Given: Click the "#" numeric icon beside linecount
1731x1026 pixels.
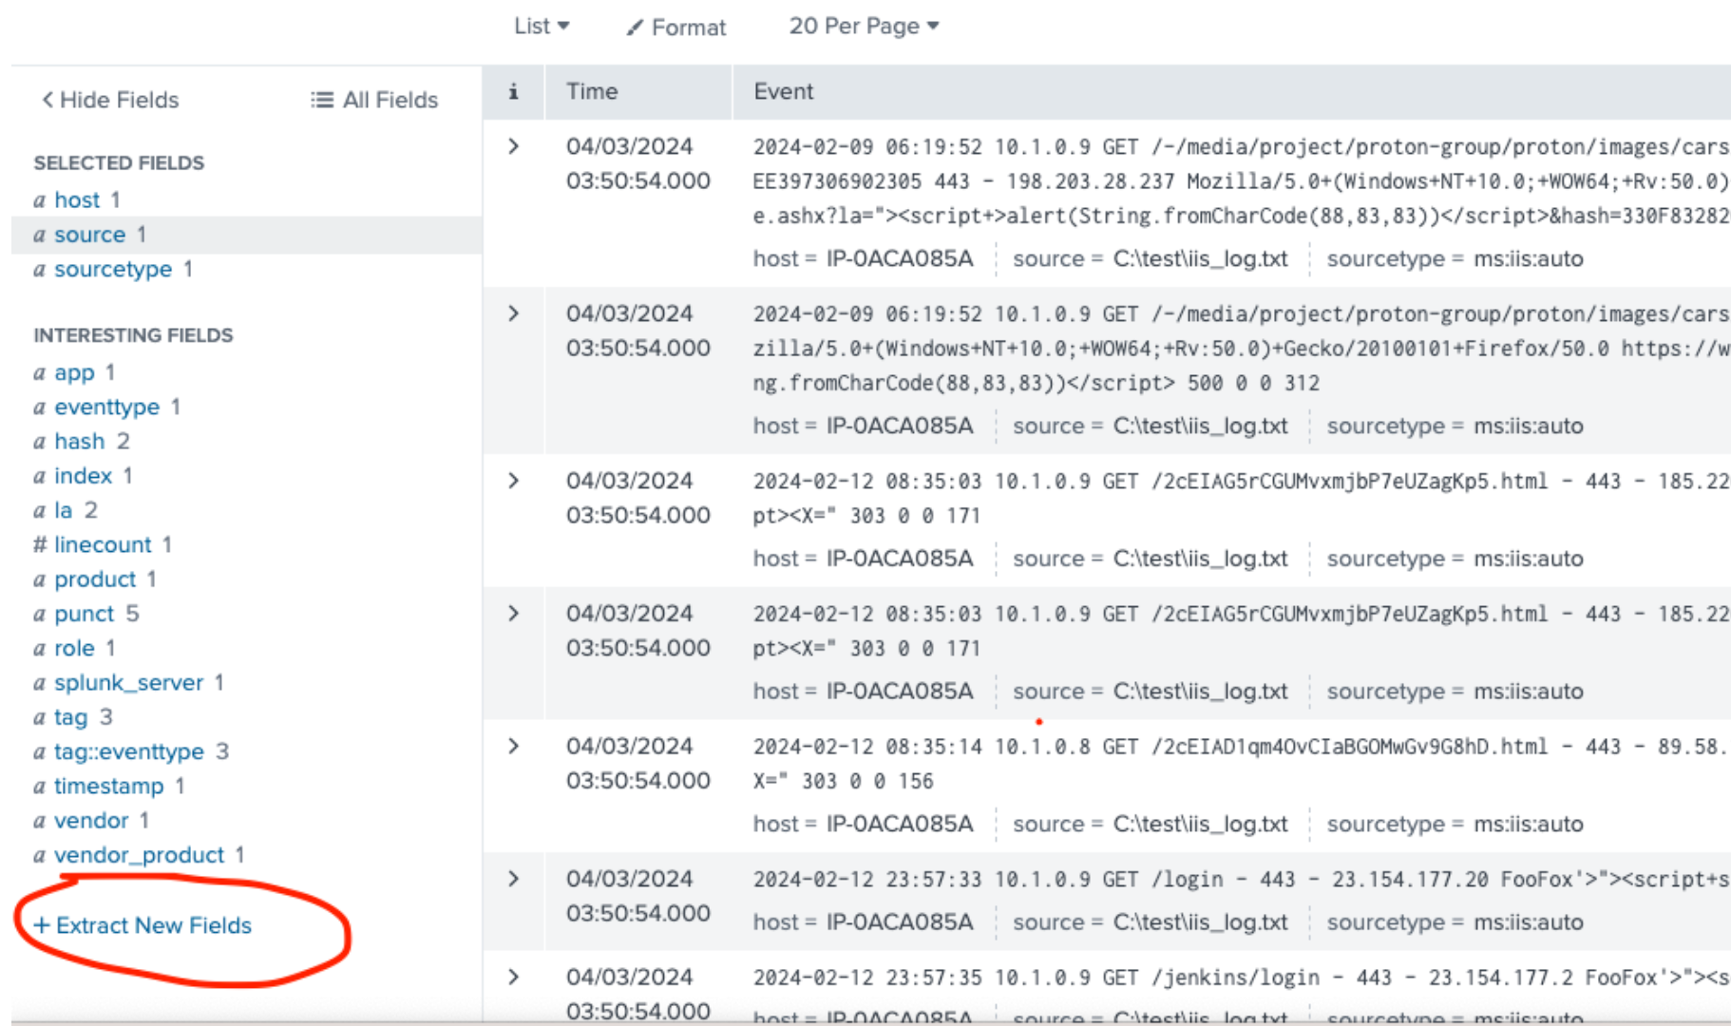Looking at the screenshot, I should point(38,544).
